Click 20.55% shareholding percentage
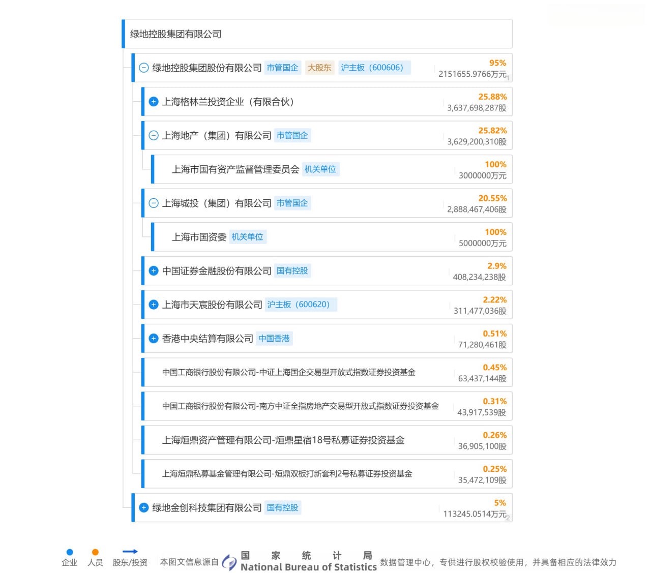 tap(492, 198)
